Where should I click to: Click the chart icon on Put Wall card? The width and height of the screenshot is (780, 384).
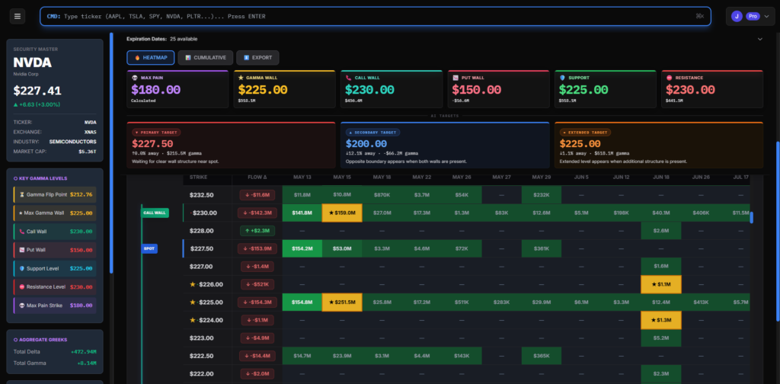[456, 78]
